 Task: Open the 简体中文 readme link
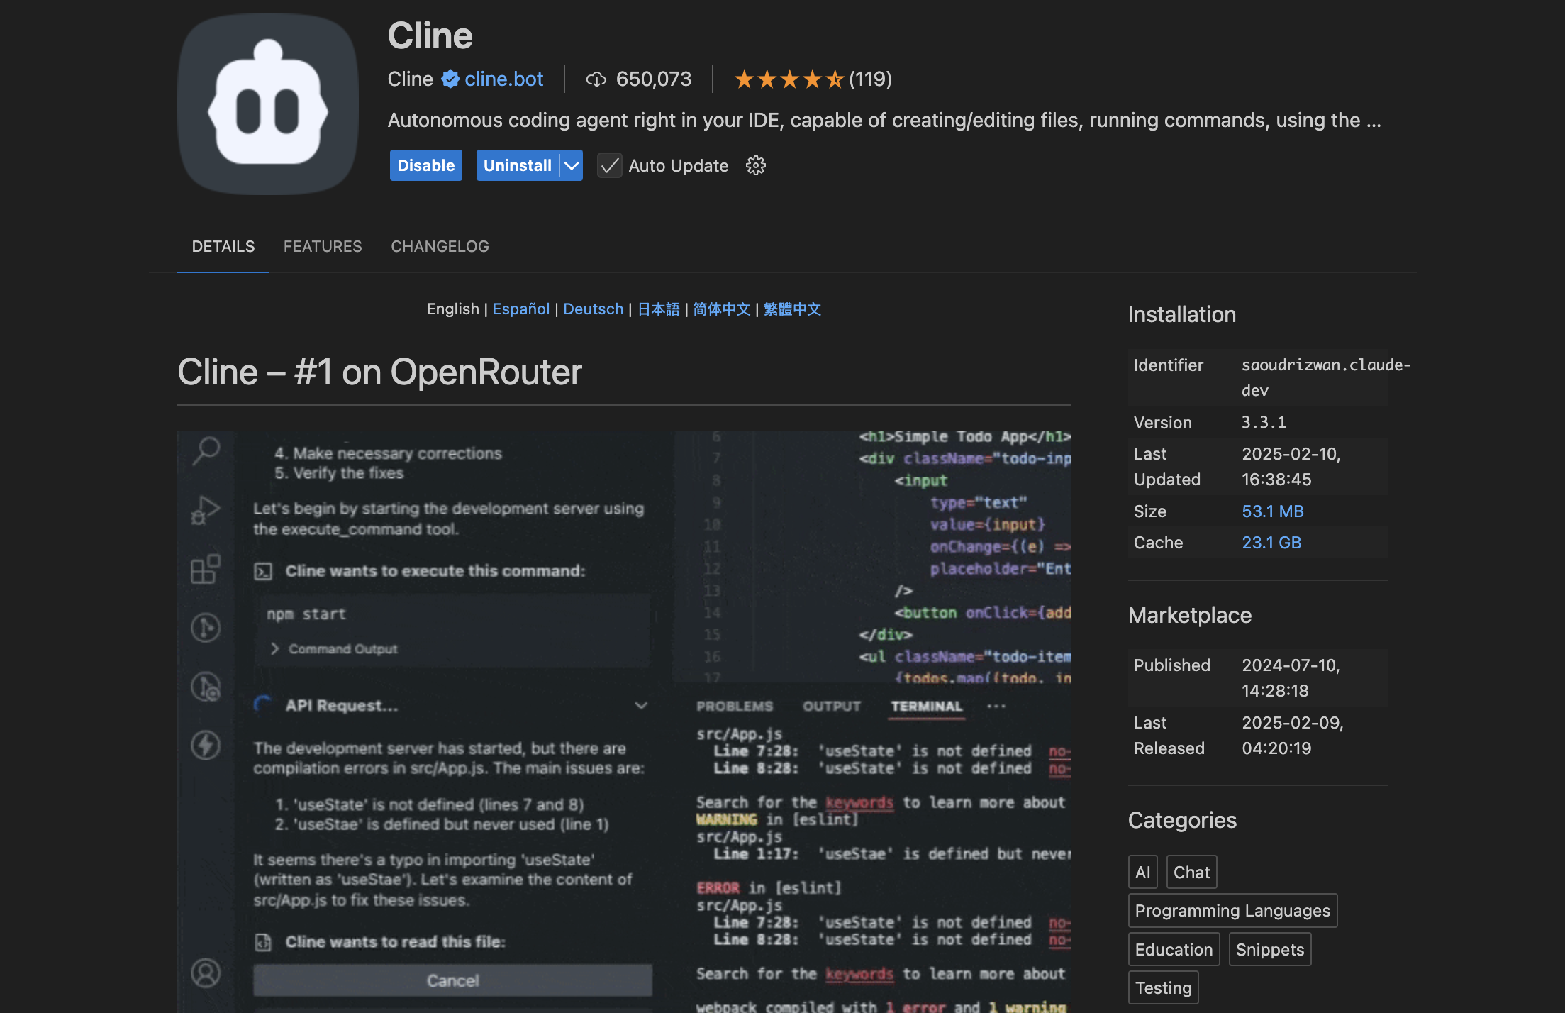click(721, 309)
